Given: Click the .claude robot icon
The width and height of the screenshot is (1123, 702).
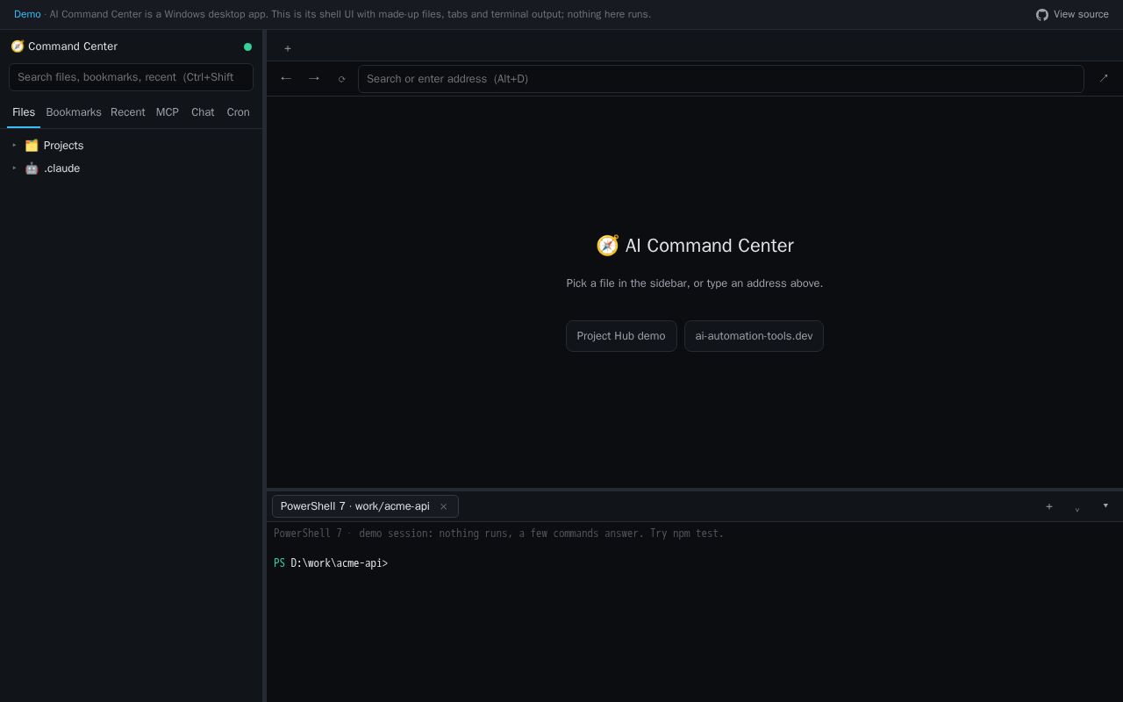Looking at the screenshot, I should 32,168.
